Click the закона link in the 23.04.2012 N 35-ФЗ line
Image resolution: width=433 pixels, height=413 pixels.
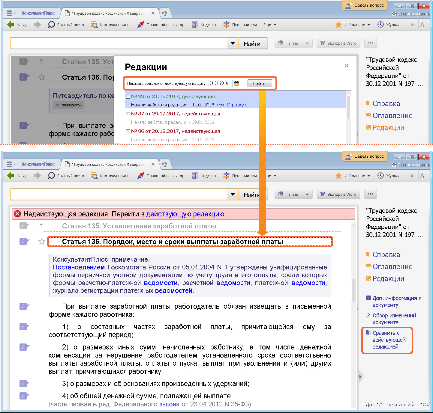pyautogui.click(x=169, y=404)
